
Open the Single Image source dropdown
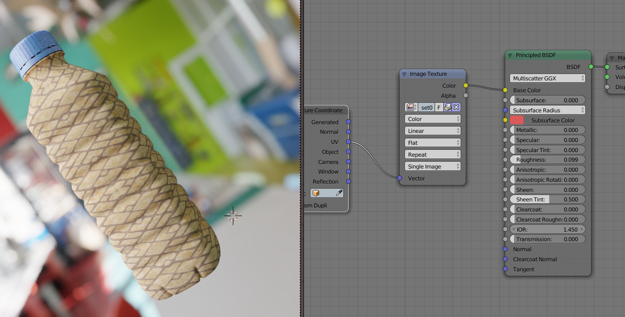pos(432,167)
